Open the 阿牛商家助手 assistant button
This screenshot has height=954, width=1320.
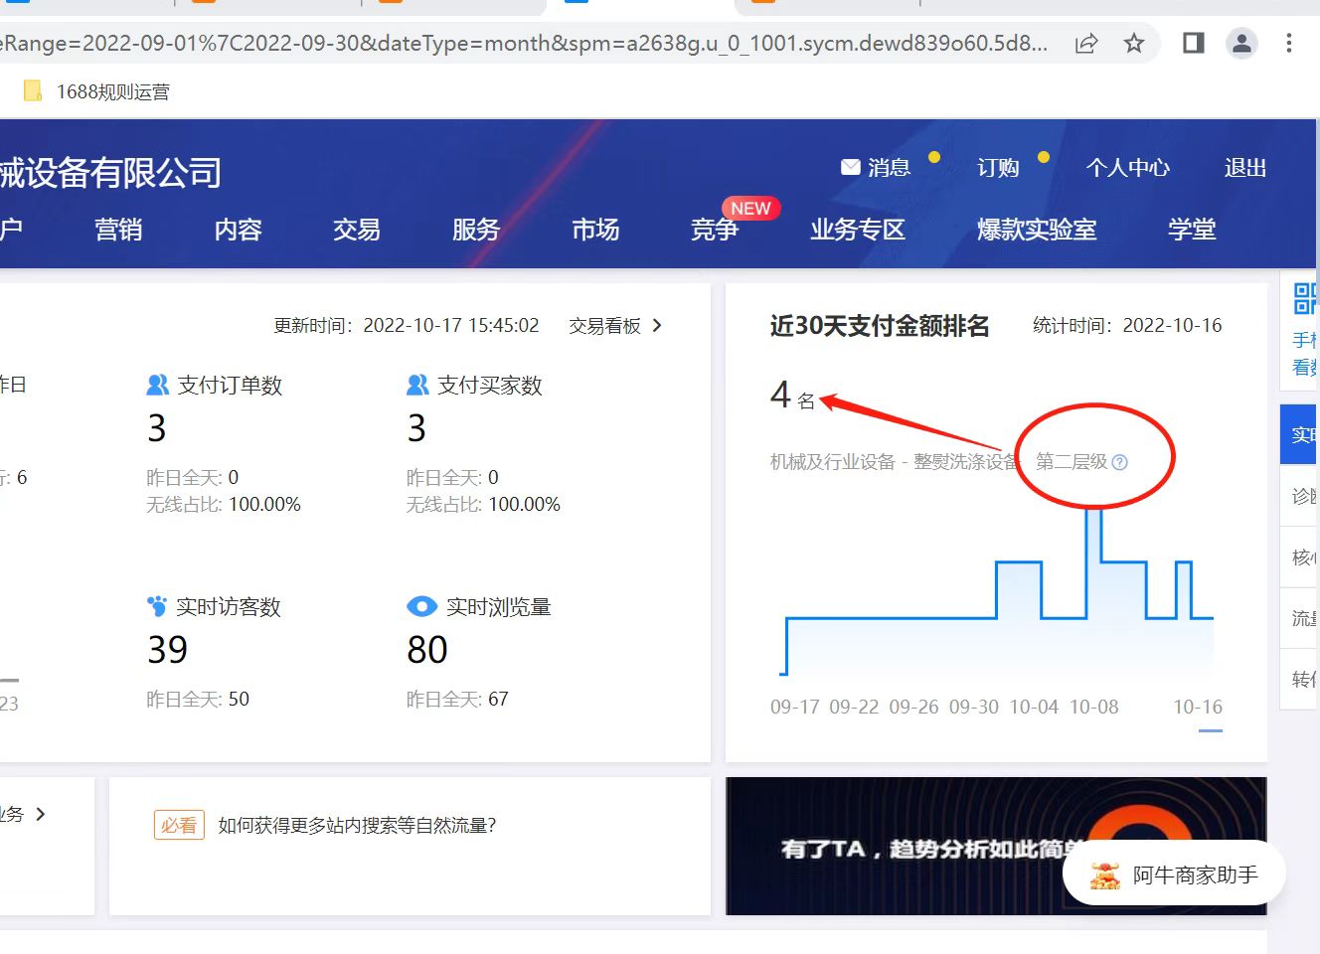tap(1174, 874)
